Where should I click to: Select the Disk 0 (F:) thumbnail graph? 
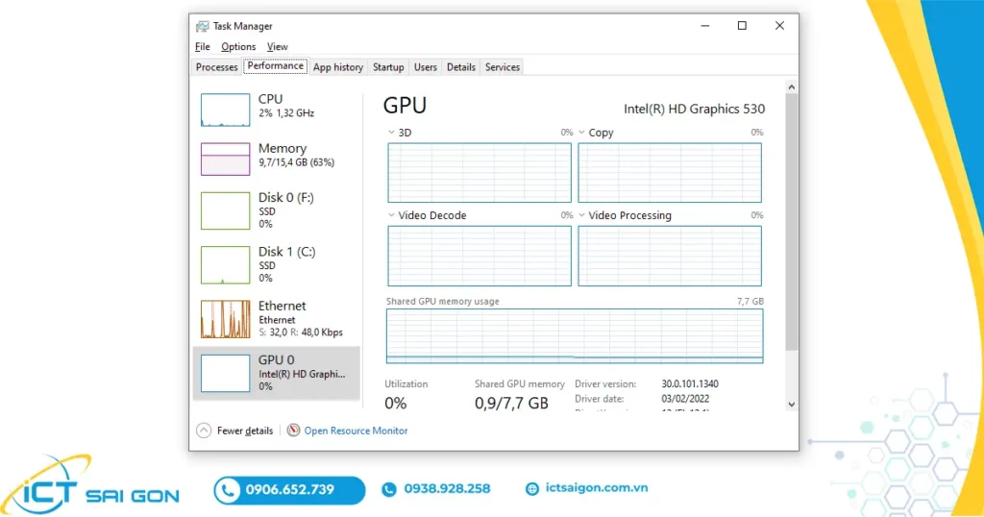pyautogui.click(x=225, y=210)
